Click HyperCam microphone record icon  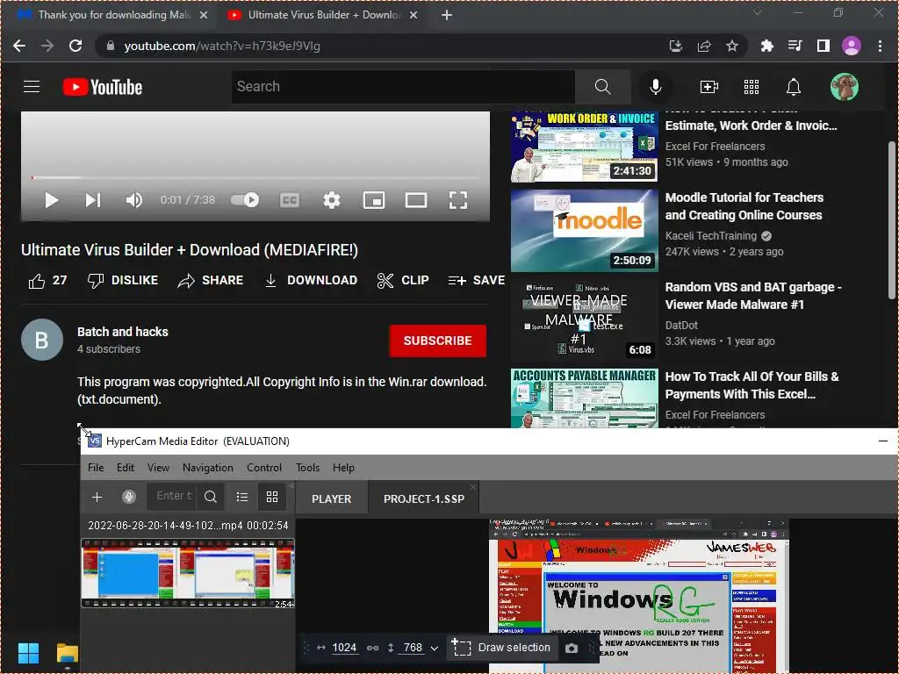(x=129, y=497)
